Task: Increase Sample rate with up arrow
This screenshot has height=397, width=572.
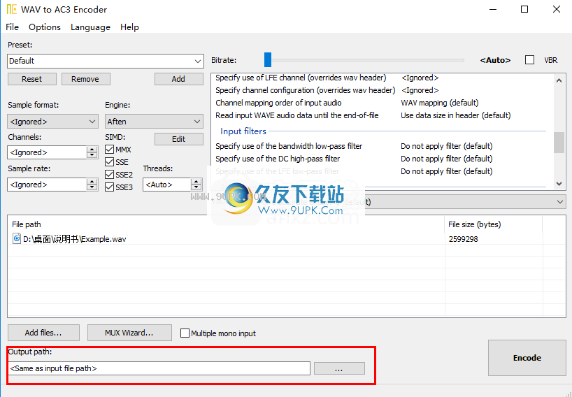Action: (92, 182)
